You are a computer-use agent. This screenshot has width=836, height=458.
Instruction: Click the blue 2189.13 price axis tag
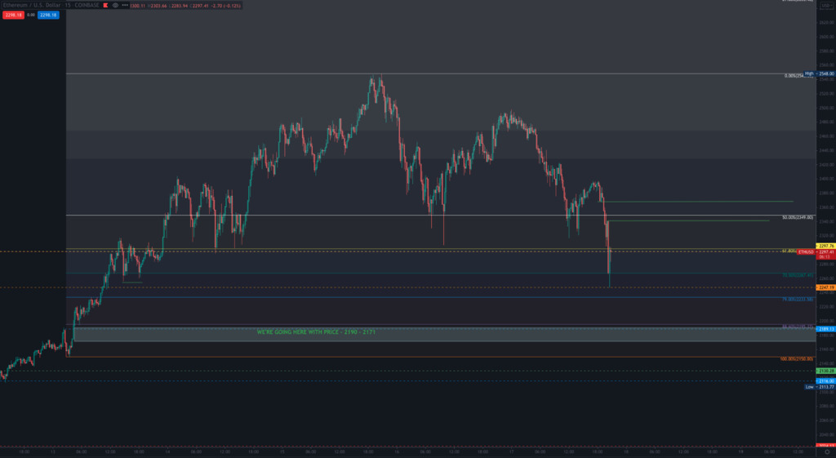(x=825, y=329)
